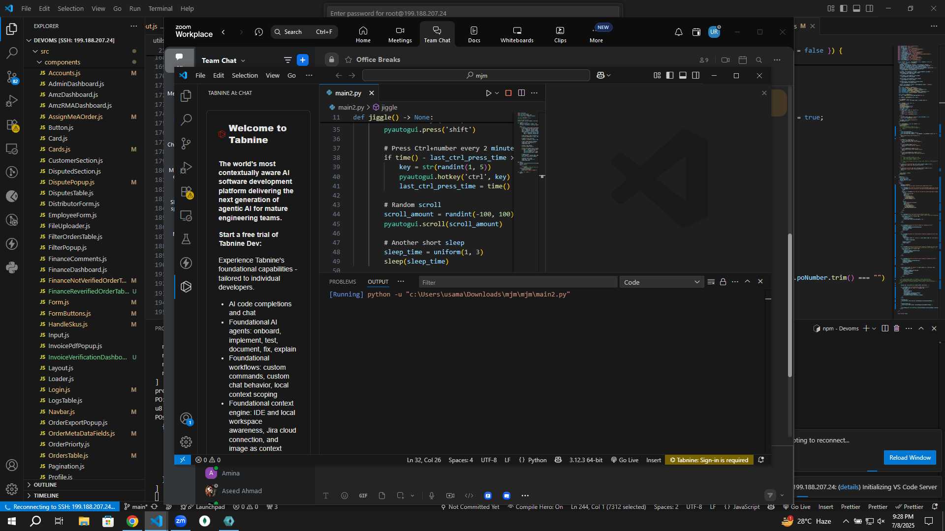Clear the Output panel
The width and height of the screenshot is (945, 531).
(711, 282)
